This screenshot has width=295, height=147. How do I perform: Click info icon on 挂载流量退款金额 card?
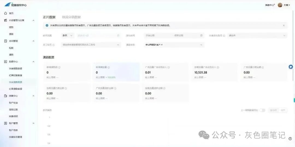[164, 88]
